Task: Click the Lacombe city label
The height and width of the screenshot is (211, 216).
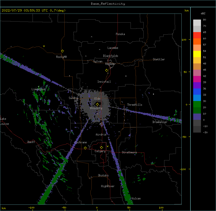Action: (113, 48)
